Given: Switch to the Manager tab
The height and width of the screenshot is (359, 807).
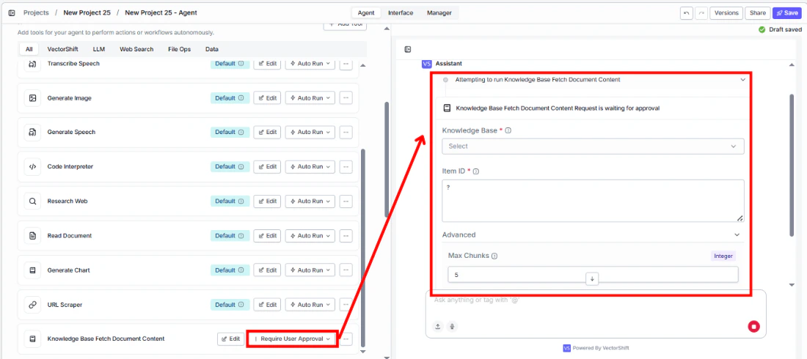Looking at the screenshot, I should pos(439,13).
